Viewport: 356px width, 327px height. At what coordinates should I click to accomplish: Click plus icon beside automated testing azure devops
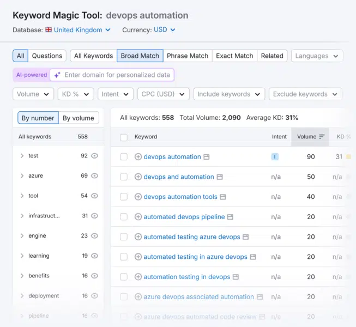[138, 237]
